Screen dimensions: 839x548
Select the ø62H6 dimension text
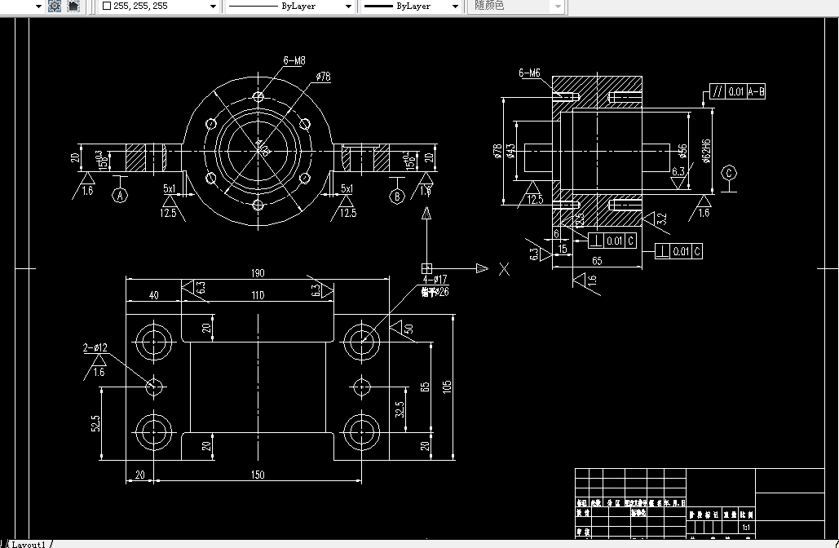[x=706, y=151]
